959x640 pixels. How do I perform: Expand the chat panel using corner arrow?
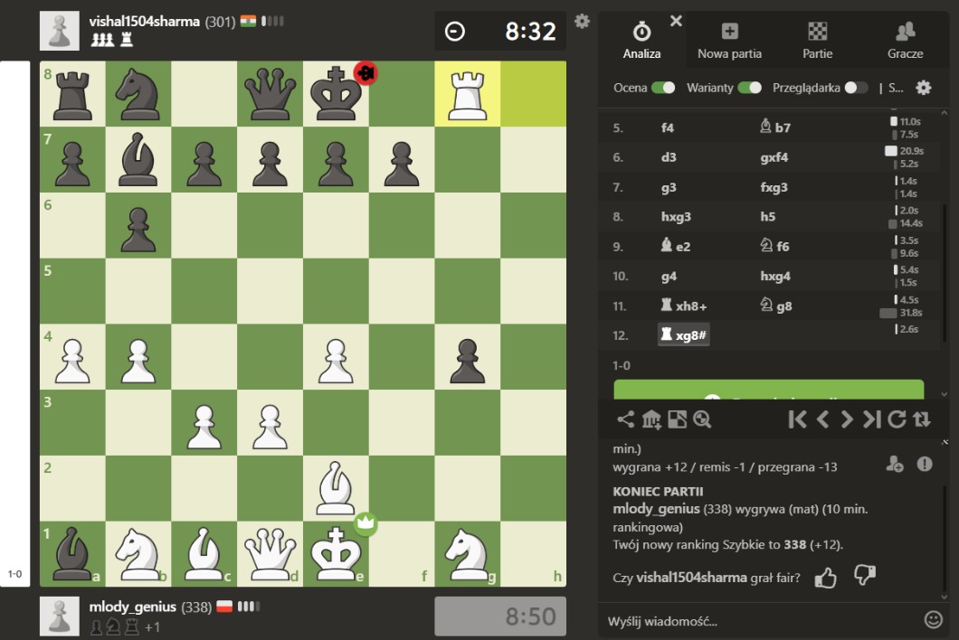click(945, 442)
